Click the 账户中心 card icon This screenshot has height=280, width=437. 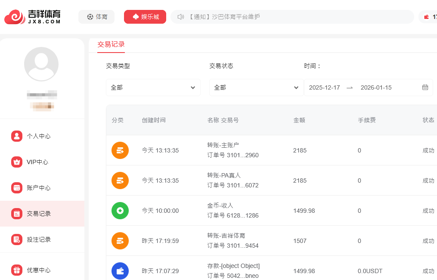click(x=17, y=188)
